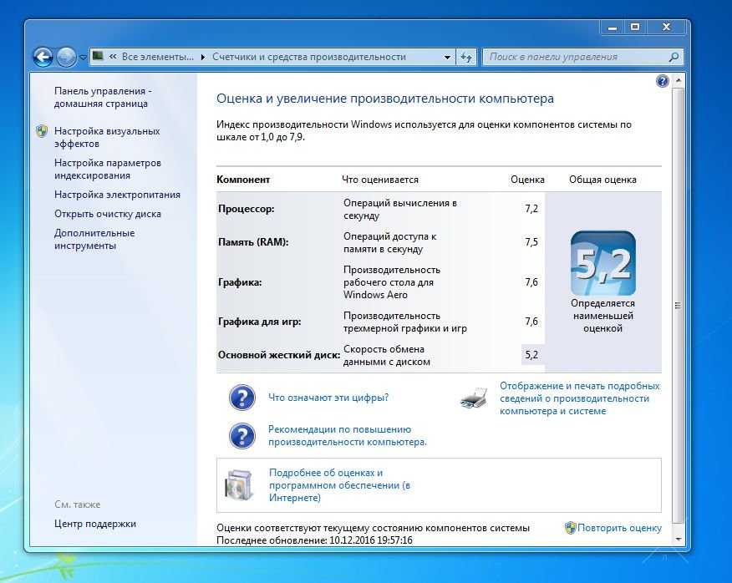Select the 'Память (RAM):' row label
Image resolution: width=732 pixels, height=583 pixels.
coord(253,241)
